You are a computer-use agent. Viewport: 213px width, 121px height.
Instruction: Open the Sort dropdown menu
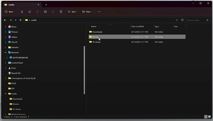(x=73, y=12)
